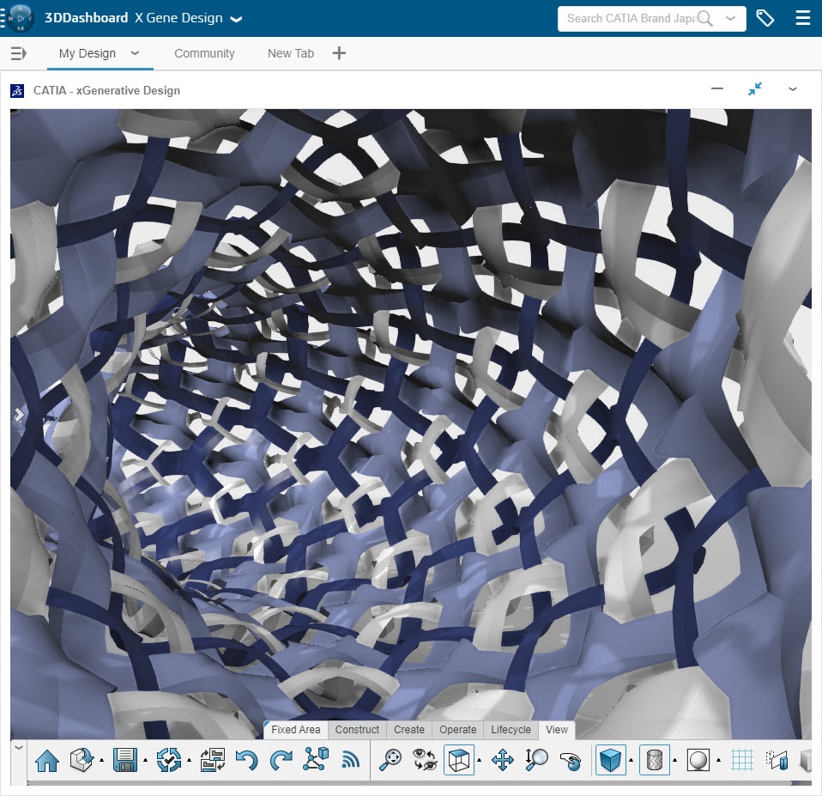Open the widget options chevron menu
The height and width of the screenshot is (796, 822).
coord(793,89)
